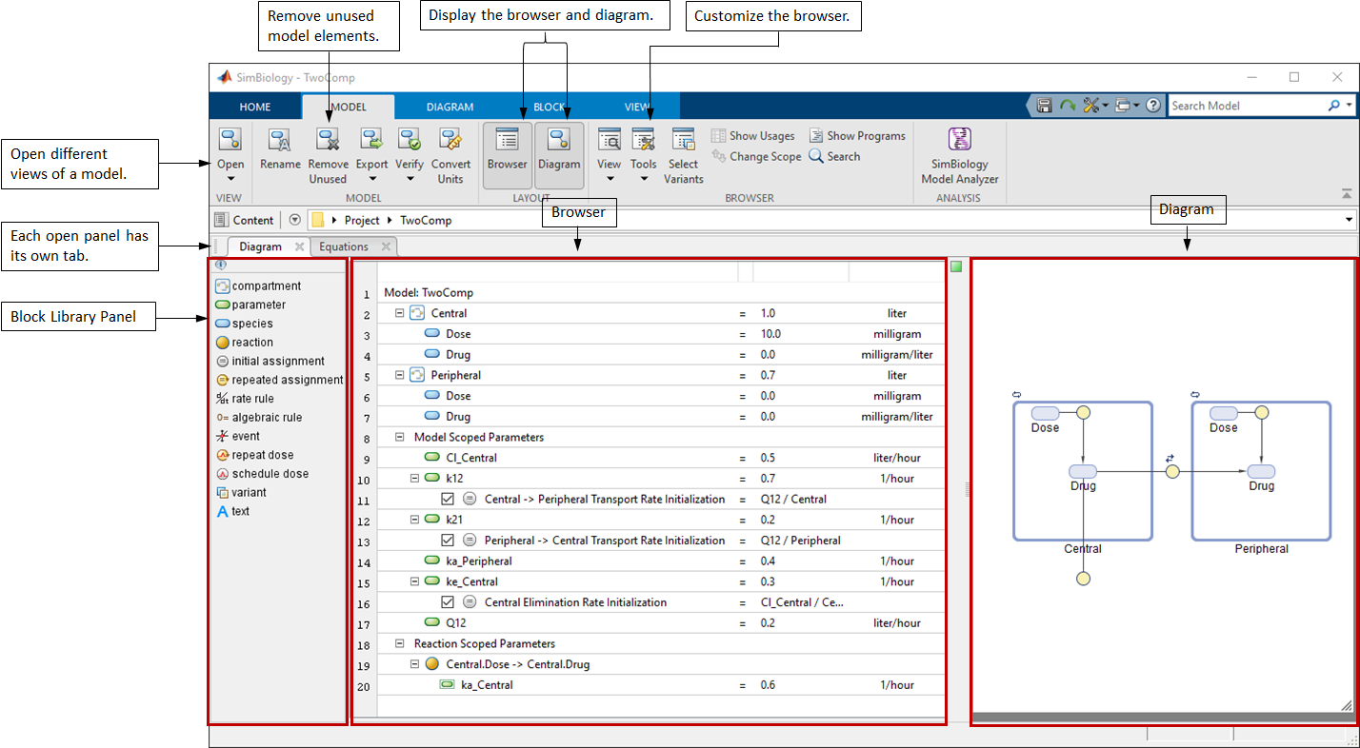Switch to the DIAGRAM ribbon tab
Image resolution: width=1360 pixels, height=748 pixels.
450,107
